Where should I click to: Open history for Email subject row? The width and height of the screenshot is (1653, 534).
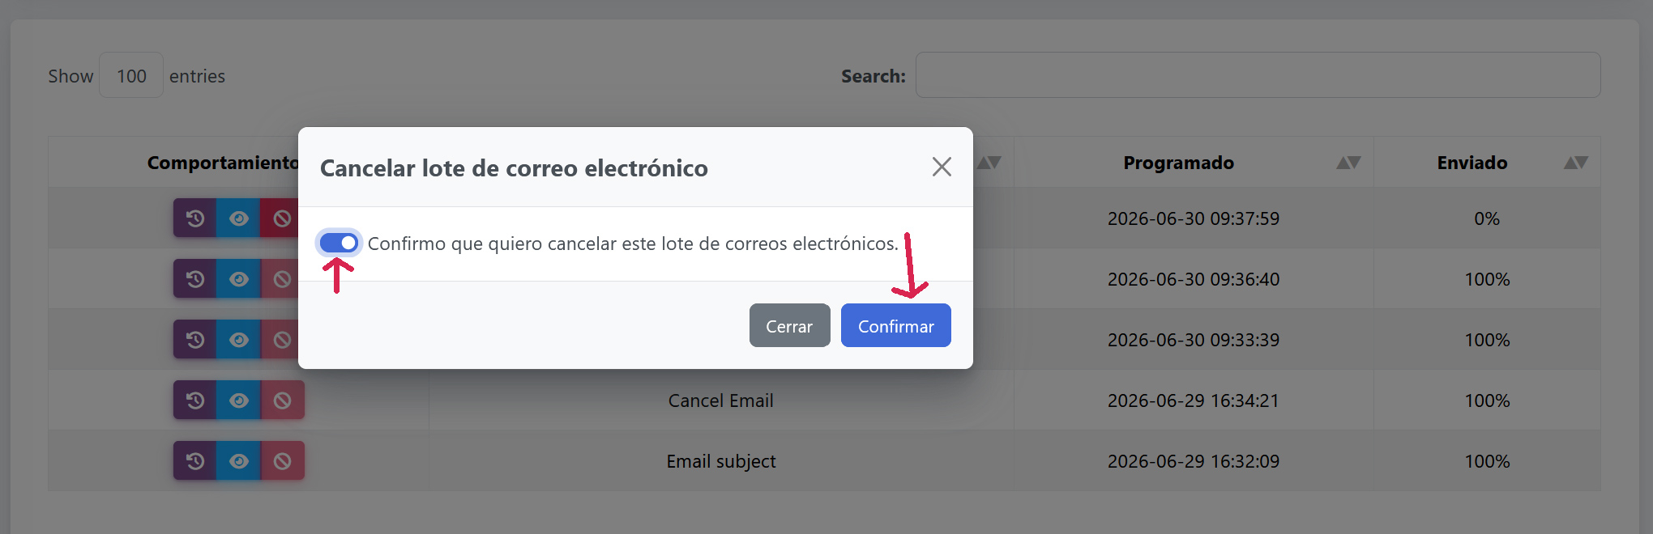(x=195, y=461)
